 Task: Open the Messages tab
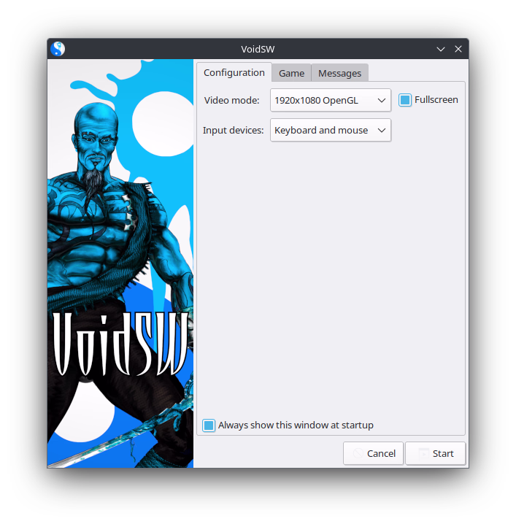tap(339, 73)
